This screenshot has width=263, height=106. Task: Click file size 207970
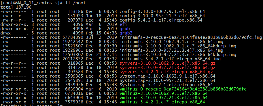pos(75,20)
